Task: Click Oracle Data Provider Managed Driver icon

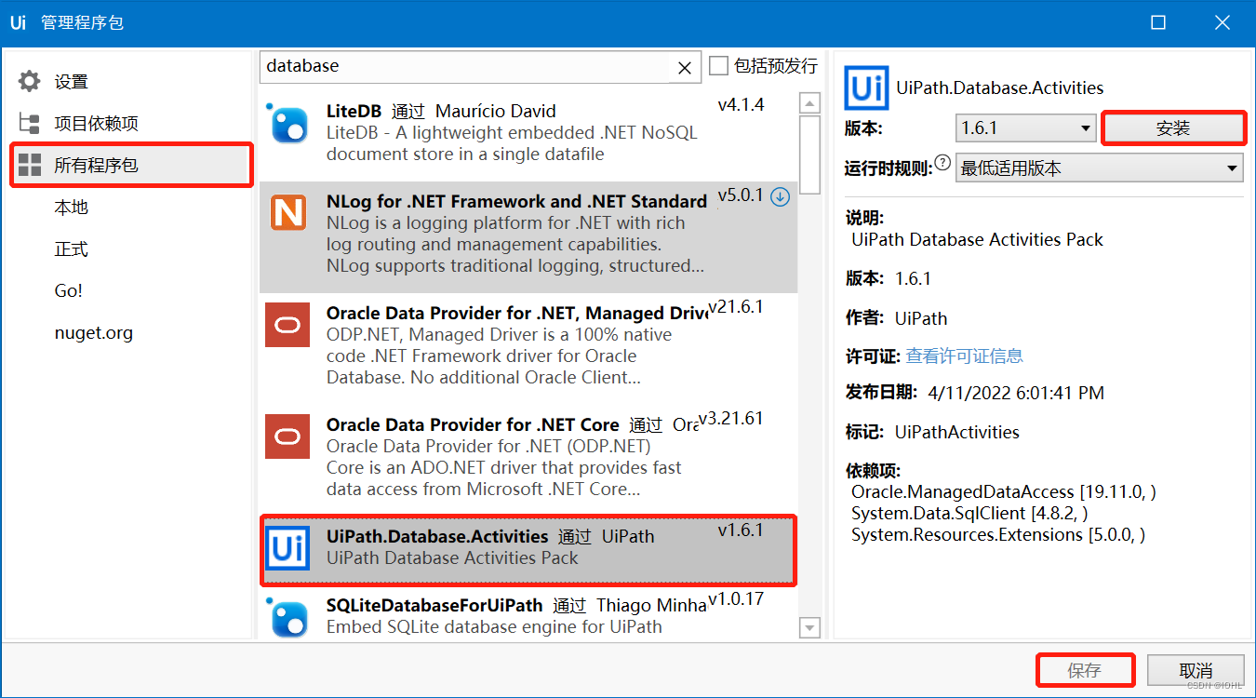Action: [288, 325]
